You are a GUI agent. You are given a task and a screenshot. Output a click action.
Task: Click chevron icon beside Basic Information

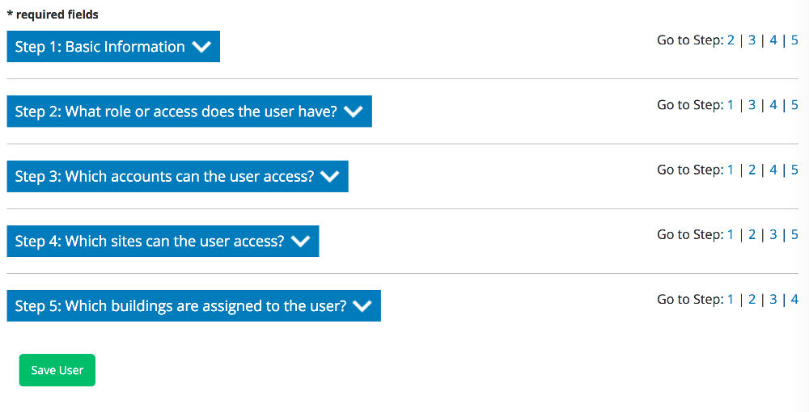(x=201, y=47)
